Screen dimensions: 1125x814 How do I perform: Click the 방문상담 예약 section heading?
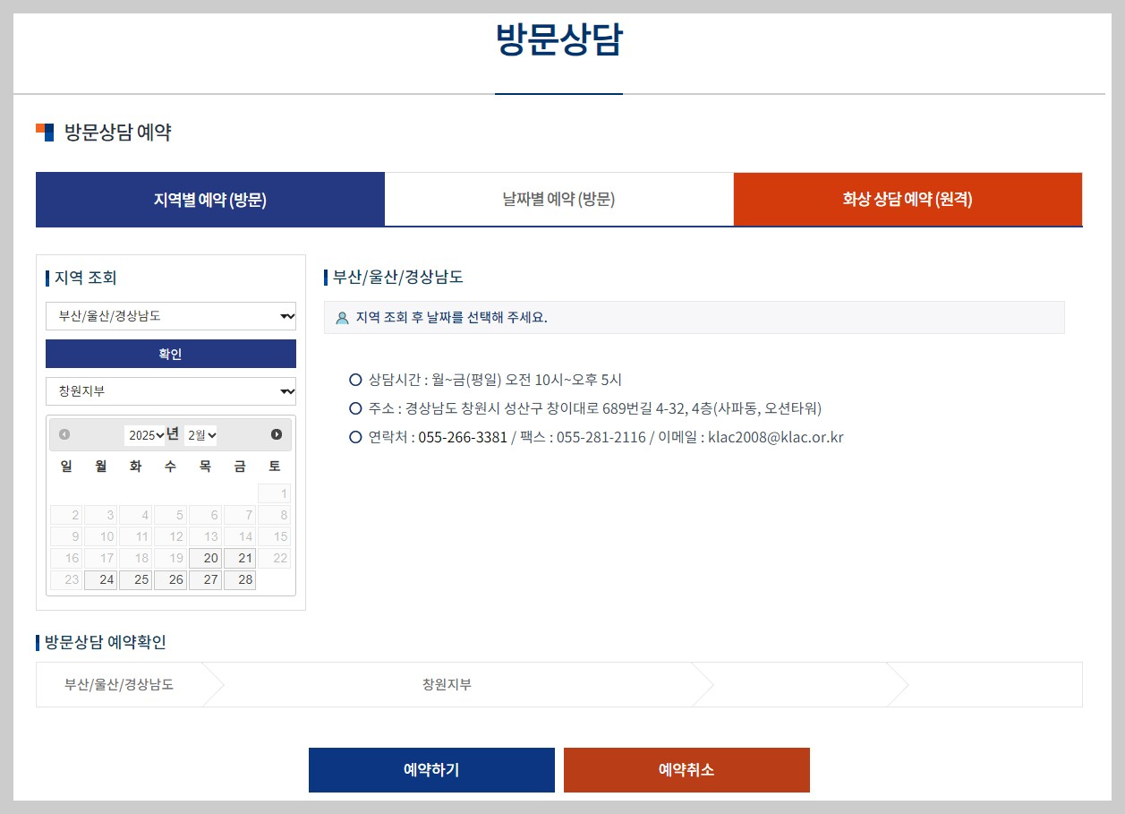tap(117, 133)
